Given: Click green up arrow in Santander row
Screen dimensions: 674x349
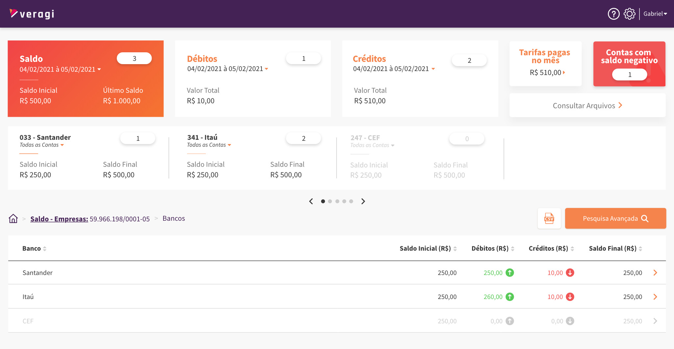Looking at the screenshot, I should pos(510,273).
